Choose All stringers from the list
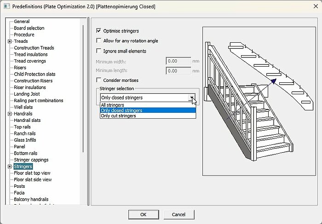 tap(148, 105)
